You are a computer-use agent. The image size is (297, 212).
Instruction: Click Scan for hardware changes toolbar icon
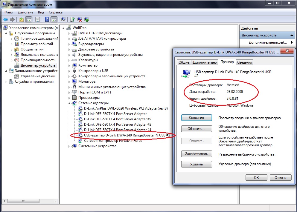pyautogui.click(x=63, y=20)
